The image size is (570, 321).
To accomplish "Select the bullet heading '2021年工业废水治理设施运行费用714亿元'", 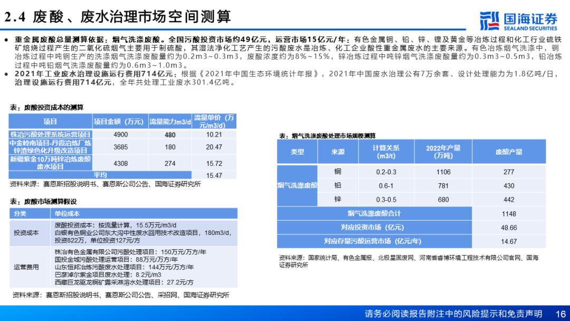I will point(94,74).
